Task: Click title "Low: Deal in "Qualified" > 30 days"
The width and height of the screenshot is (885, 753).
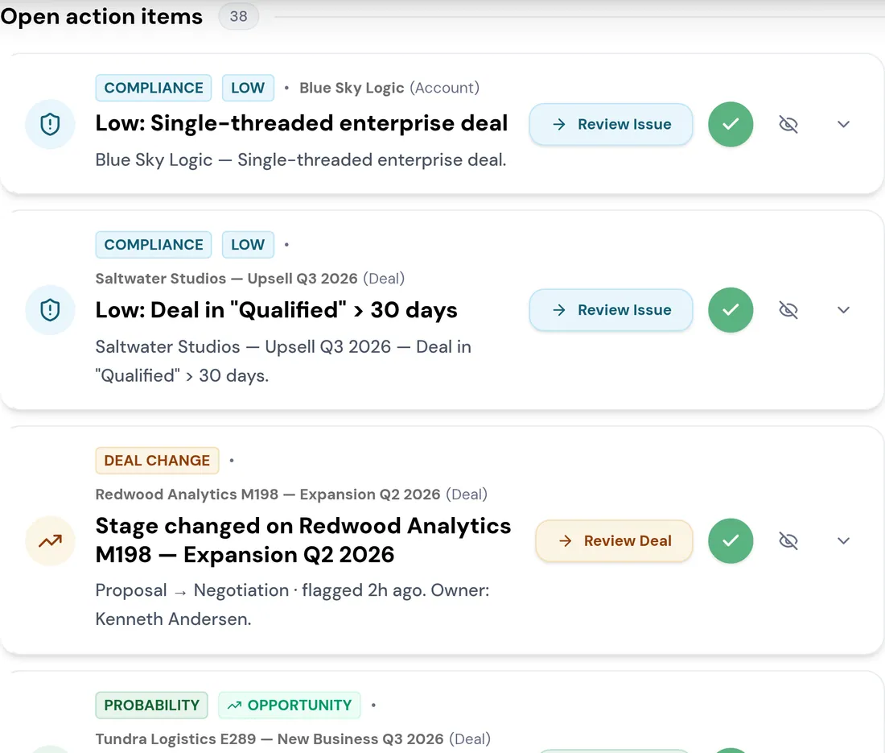Action: tap(277, 310)
